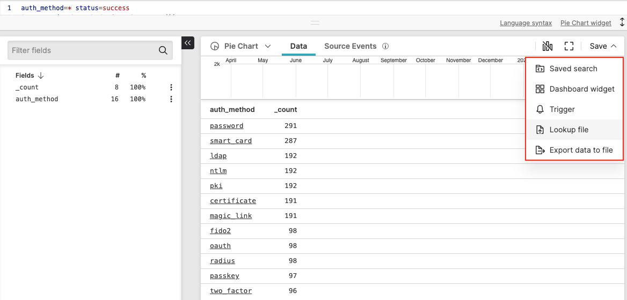The image size is (627, 300).
Task: Enter fullscreen mode with the expand icon
Action: [569, 46]
